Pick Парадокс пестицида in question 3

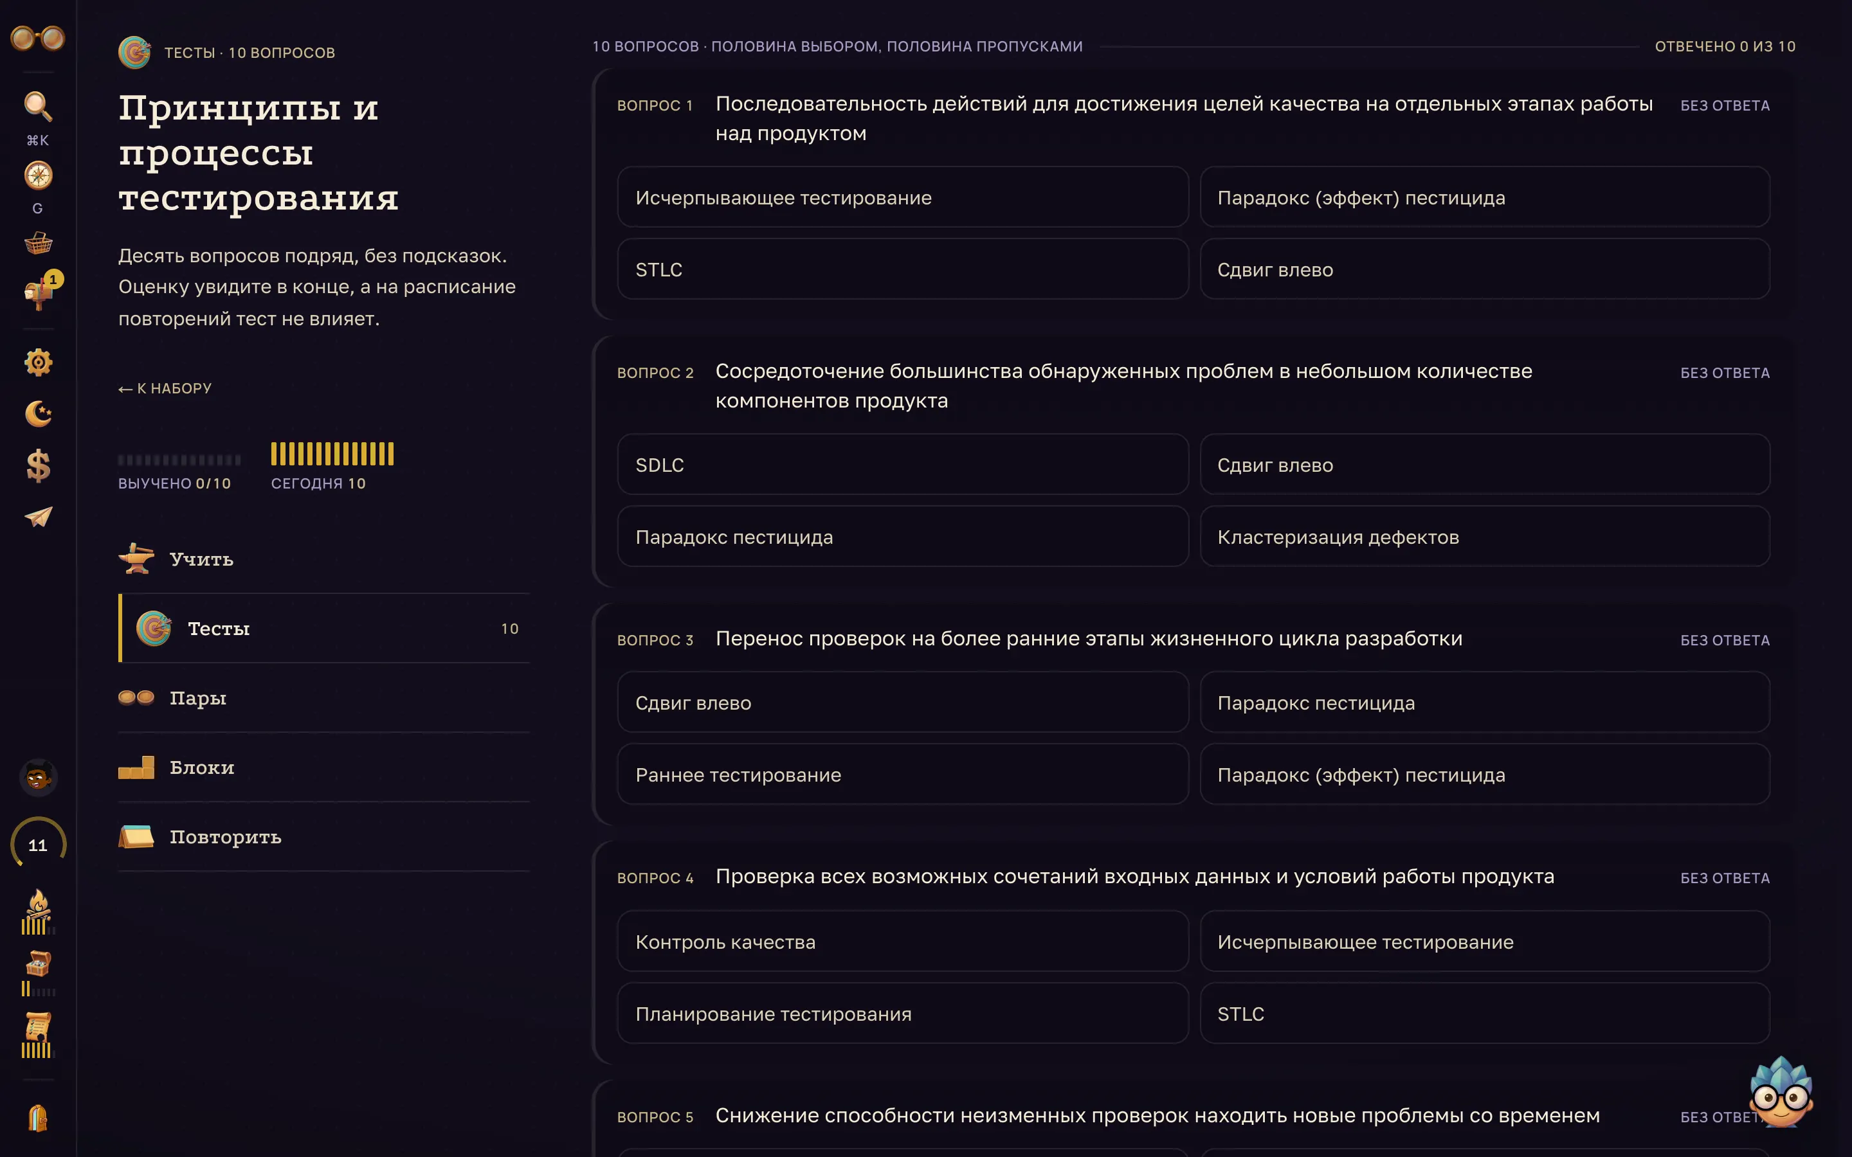[1485, 703]
